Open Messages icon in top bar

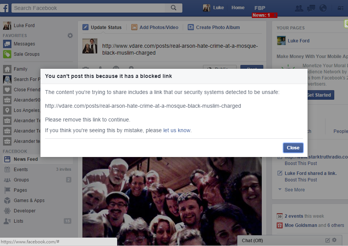coord(311,8)
